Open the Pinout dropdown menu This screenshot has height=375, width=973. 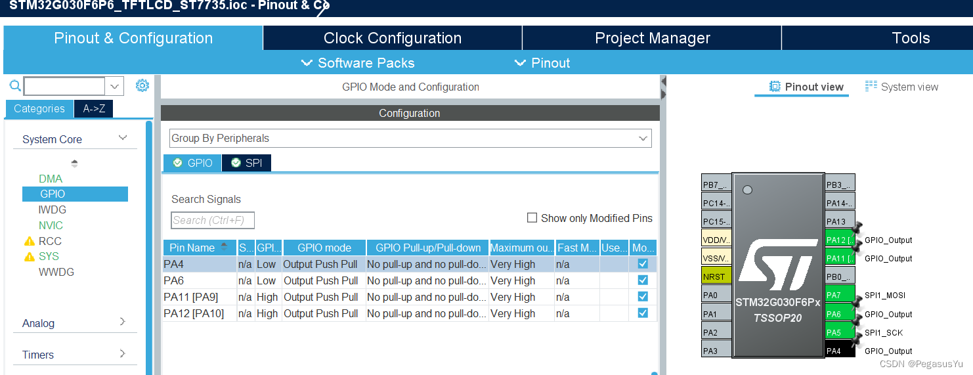click(x=542, y=63)
